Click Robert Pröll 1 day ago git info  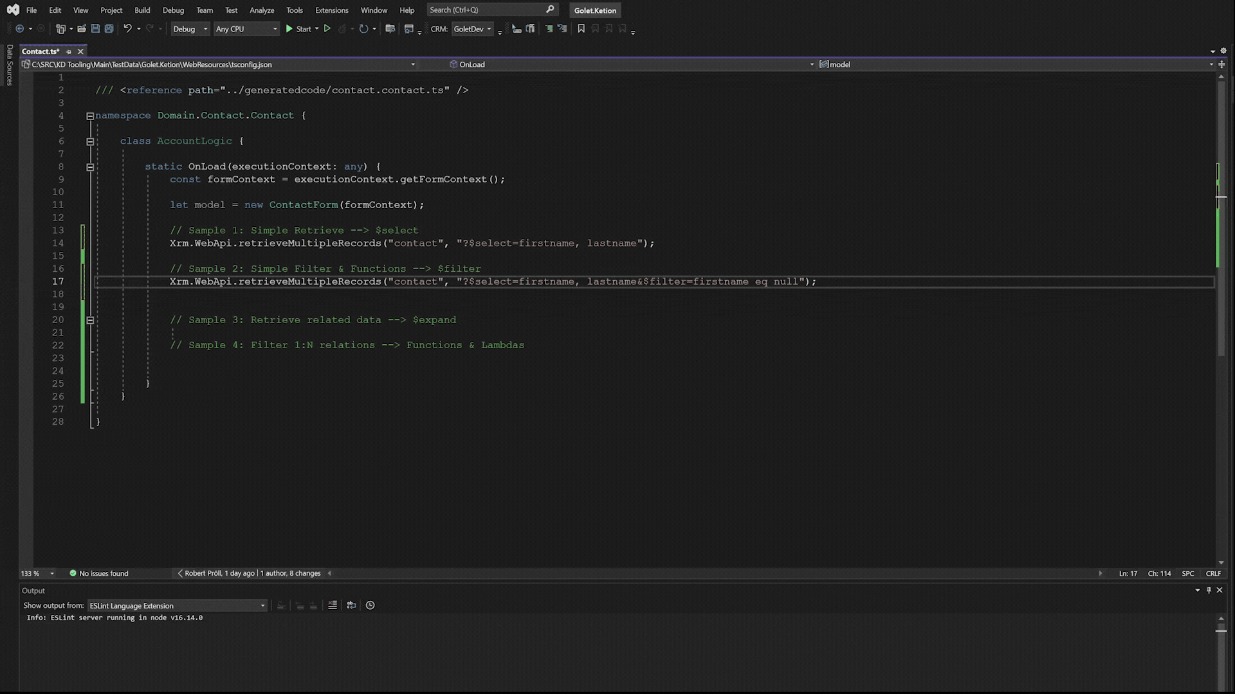point(219,573)
